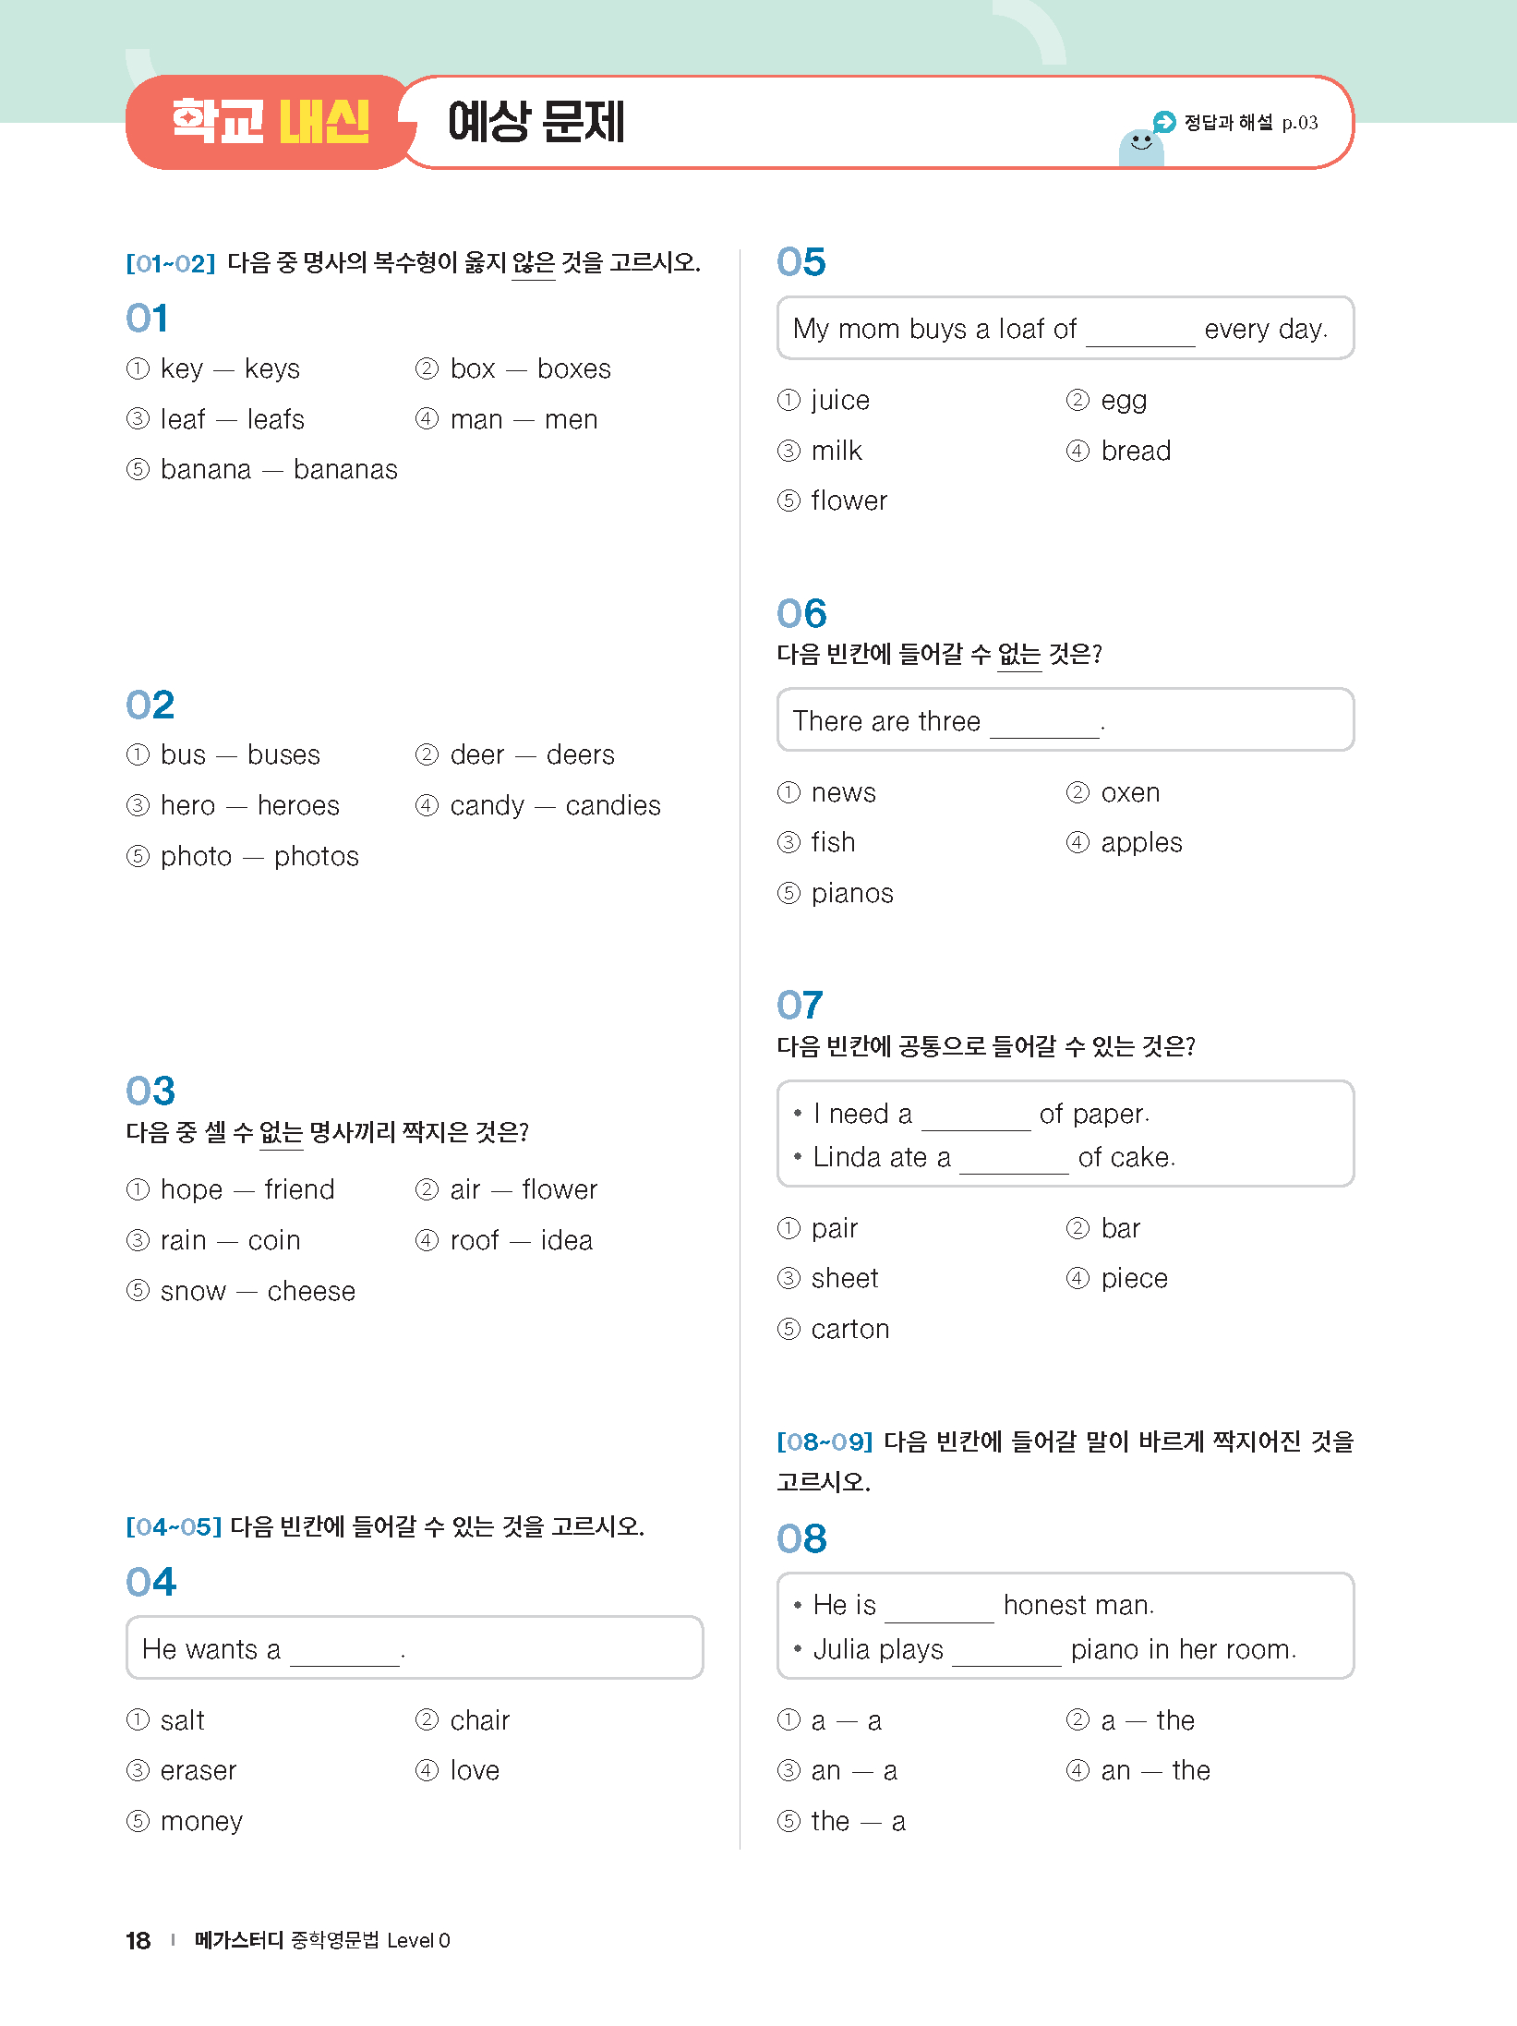
Task: Click the question number 05 heading
Action: point(801,262)
